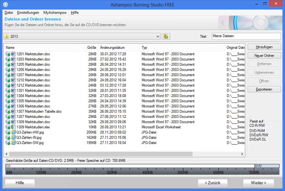The image size is (285, 191).
Task: Click the Ashampoo app icon in the title bar
Action: click(6, 5)
